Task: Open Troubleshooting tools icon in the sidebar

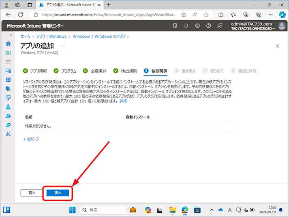Action: pos(8,134)
